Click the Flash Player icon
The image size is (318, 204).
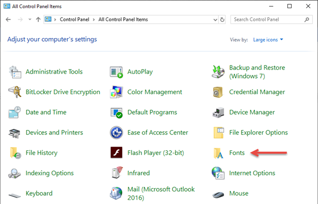[117, 152]
